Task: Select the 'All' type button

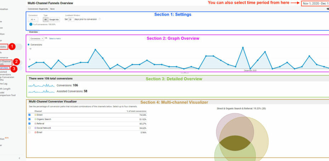Action: (x=46, y=19)
